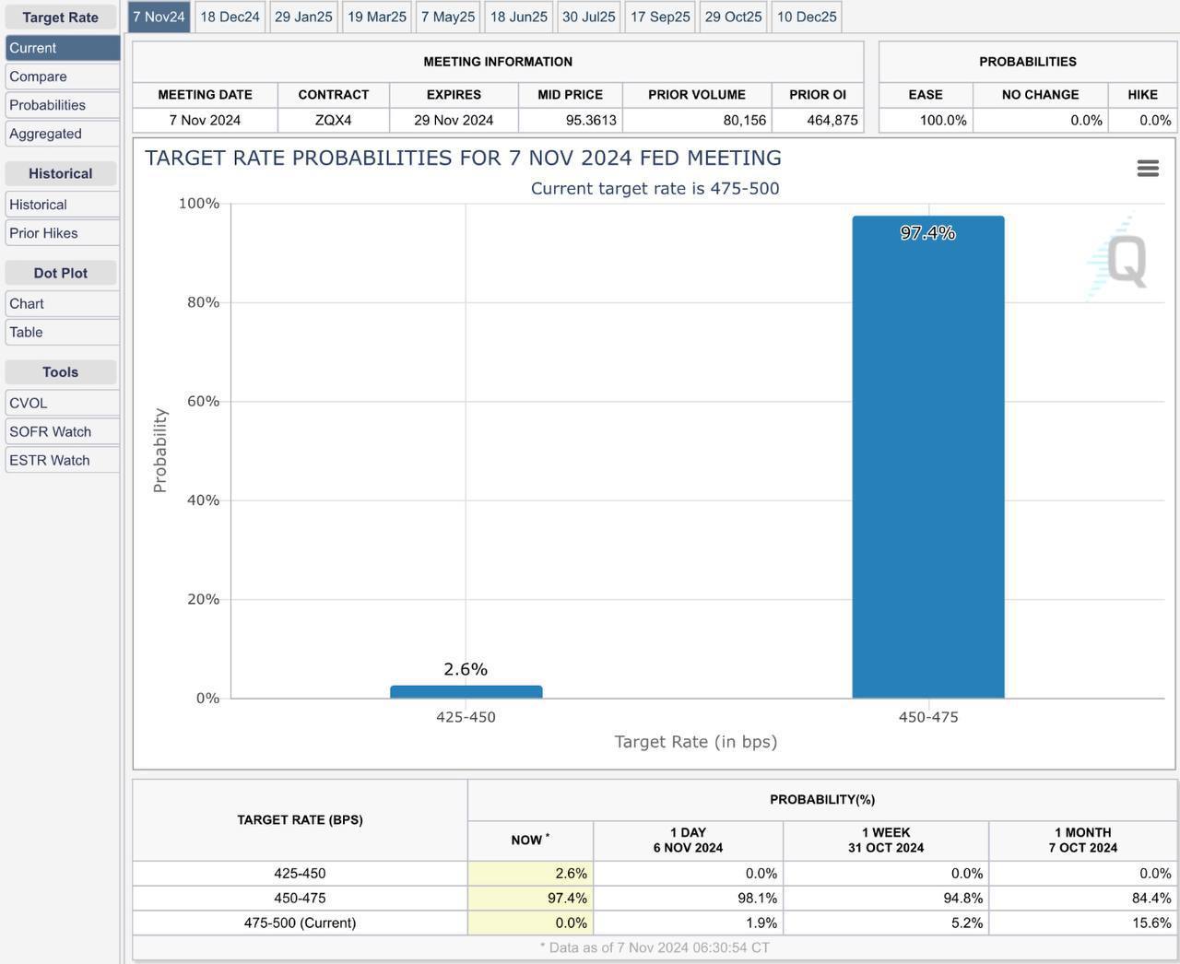This screenshot has width=1180, height=964.
Task: Click the chart title text
Action: click(x=463, y=158)
